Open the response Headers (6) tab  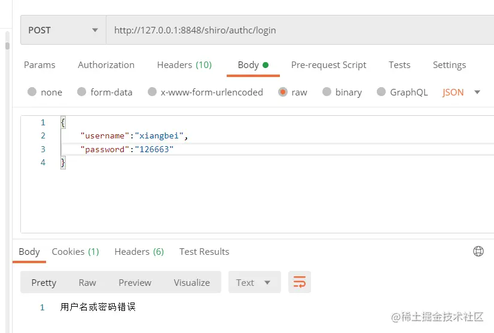click(x=139, y=252)
